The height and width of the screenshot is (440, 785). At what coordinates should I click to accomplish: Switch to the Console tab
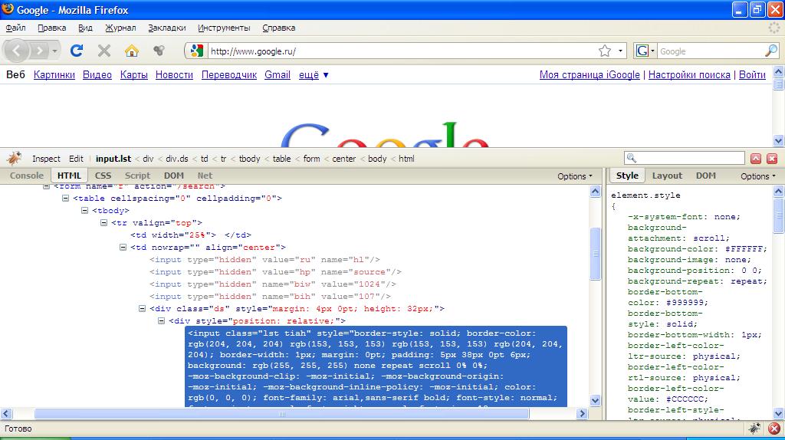tap(27, 176)
